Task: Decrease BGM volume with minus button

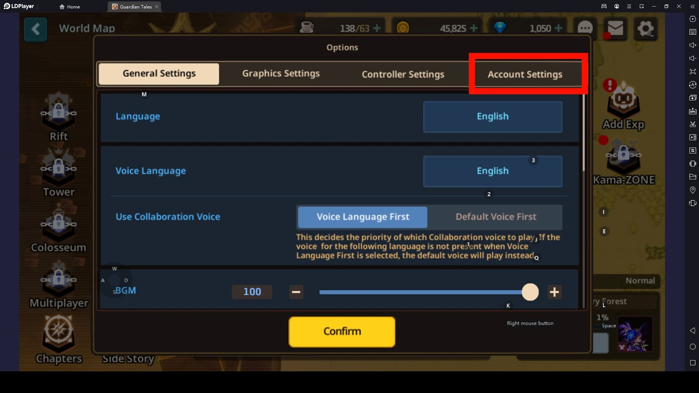Action: click(296, 292)
